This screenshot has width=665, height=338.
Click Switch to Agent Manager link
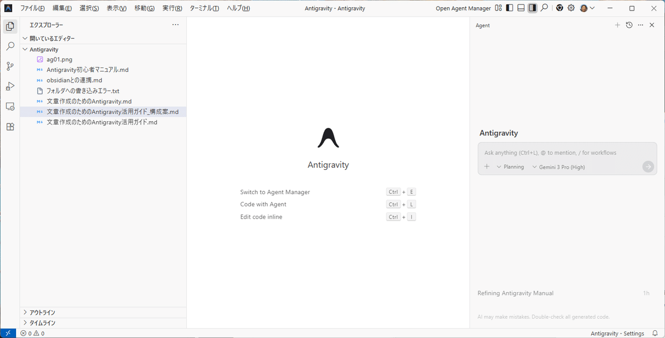point(275,192)
